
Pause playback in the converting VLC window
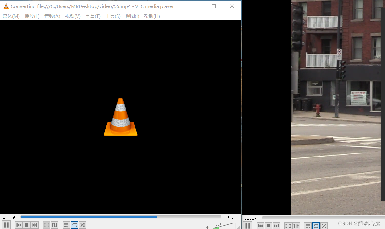tap(6, 225)
